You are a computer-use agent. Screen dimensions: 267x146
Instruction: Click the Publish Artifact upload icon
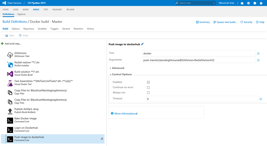coord(10,111)
